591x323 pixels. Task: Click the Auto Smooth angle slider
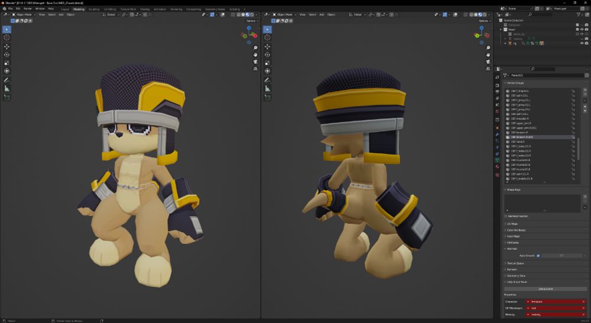(x=561, y=256)
